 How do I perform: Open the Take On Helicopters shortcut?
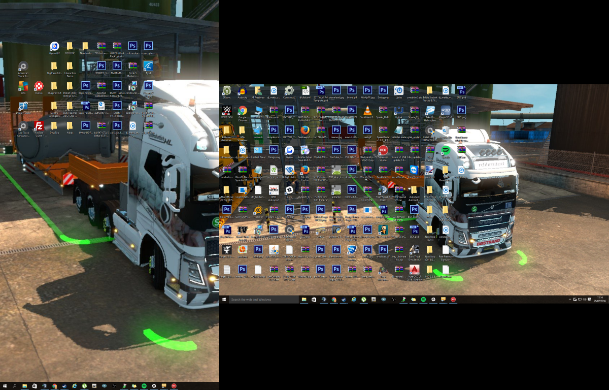[x=429, y=111]
